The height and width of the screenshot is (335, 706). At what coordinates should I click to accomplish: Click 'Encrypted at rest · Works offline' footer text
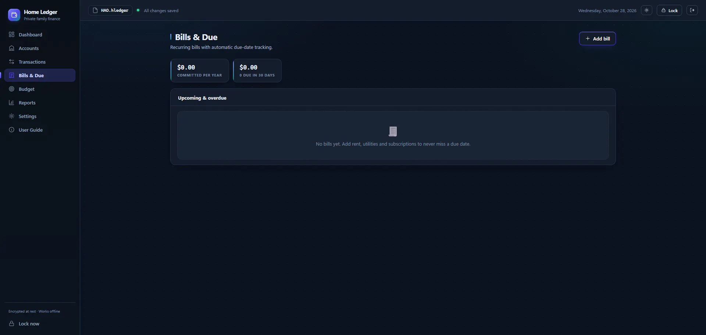pos(34,311)
